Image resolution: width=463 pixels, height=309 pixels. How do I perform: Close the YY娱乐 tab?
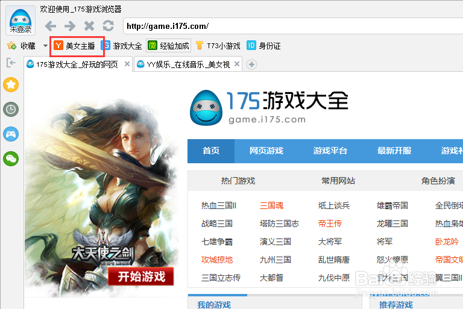[237, 64]
